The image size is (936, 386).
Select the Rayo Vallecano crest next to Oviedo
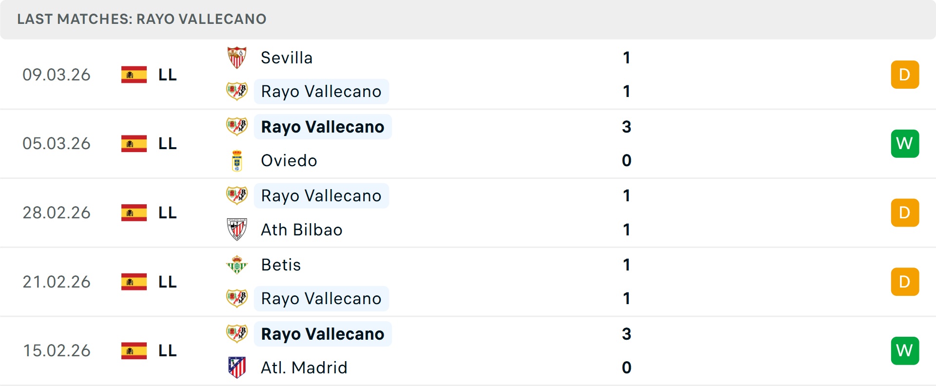click(x=237, y=127)
